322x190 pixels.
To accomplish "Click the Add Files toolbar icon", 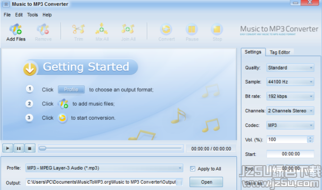I will pos(16,29).
